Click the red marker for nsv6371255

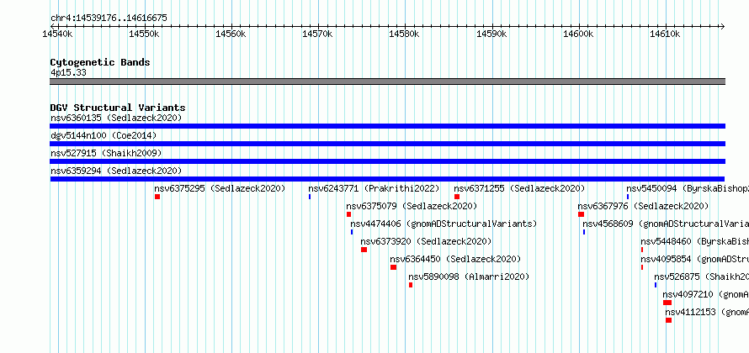(457, 197)
